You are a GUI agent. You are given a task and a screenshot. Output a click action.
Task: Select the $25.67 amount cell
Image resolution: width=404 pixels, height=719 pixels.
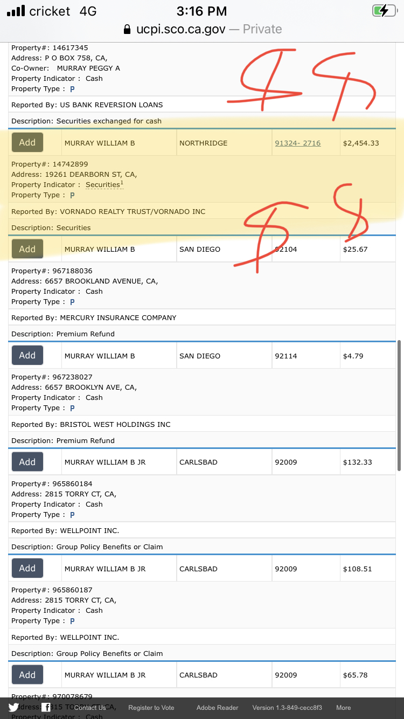pos(368,249)
